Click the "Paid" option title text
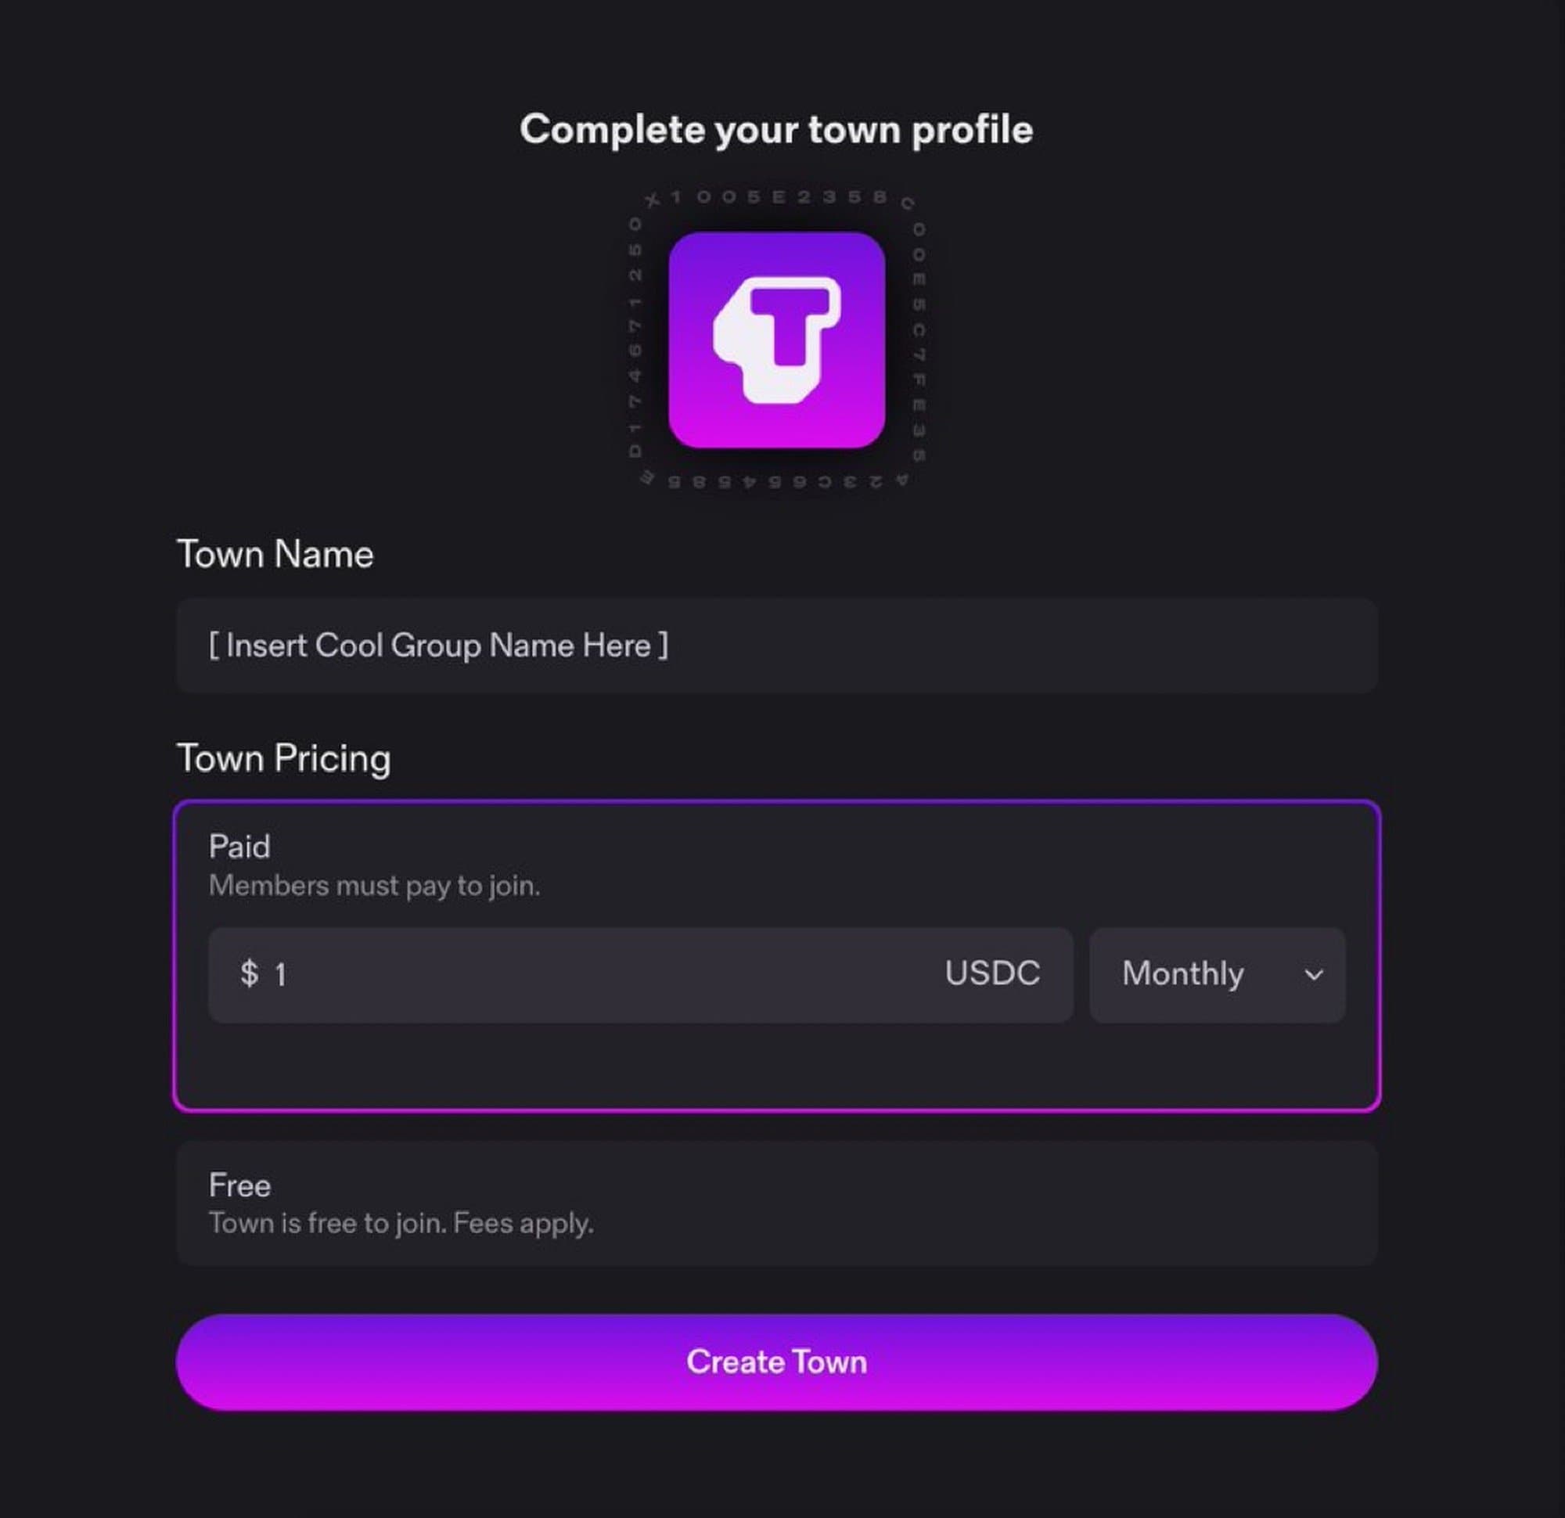 239,847
